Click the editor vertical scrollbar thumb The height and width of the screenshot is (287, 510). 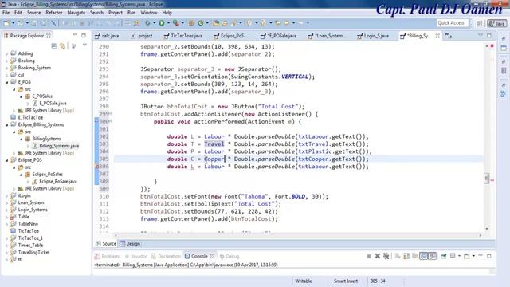tap(487, 179)
